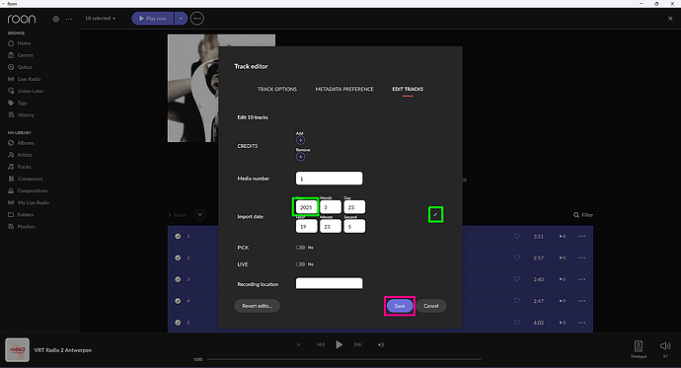Skip to next track

coord(358,344)
